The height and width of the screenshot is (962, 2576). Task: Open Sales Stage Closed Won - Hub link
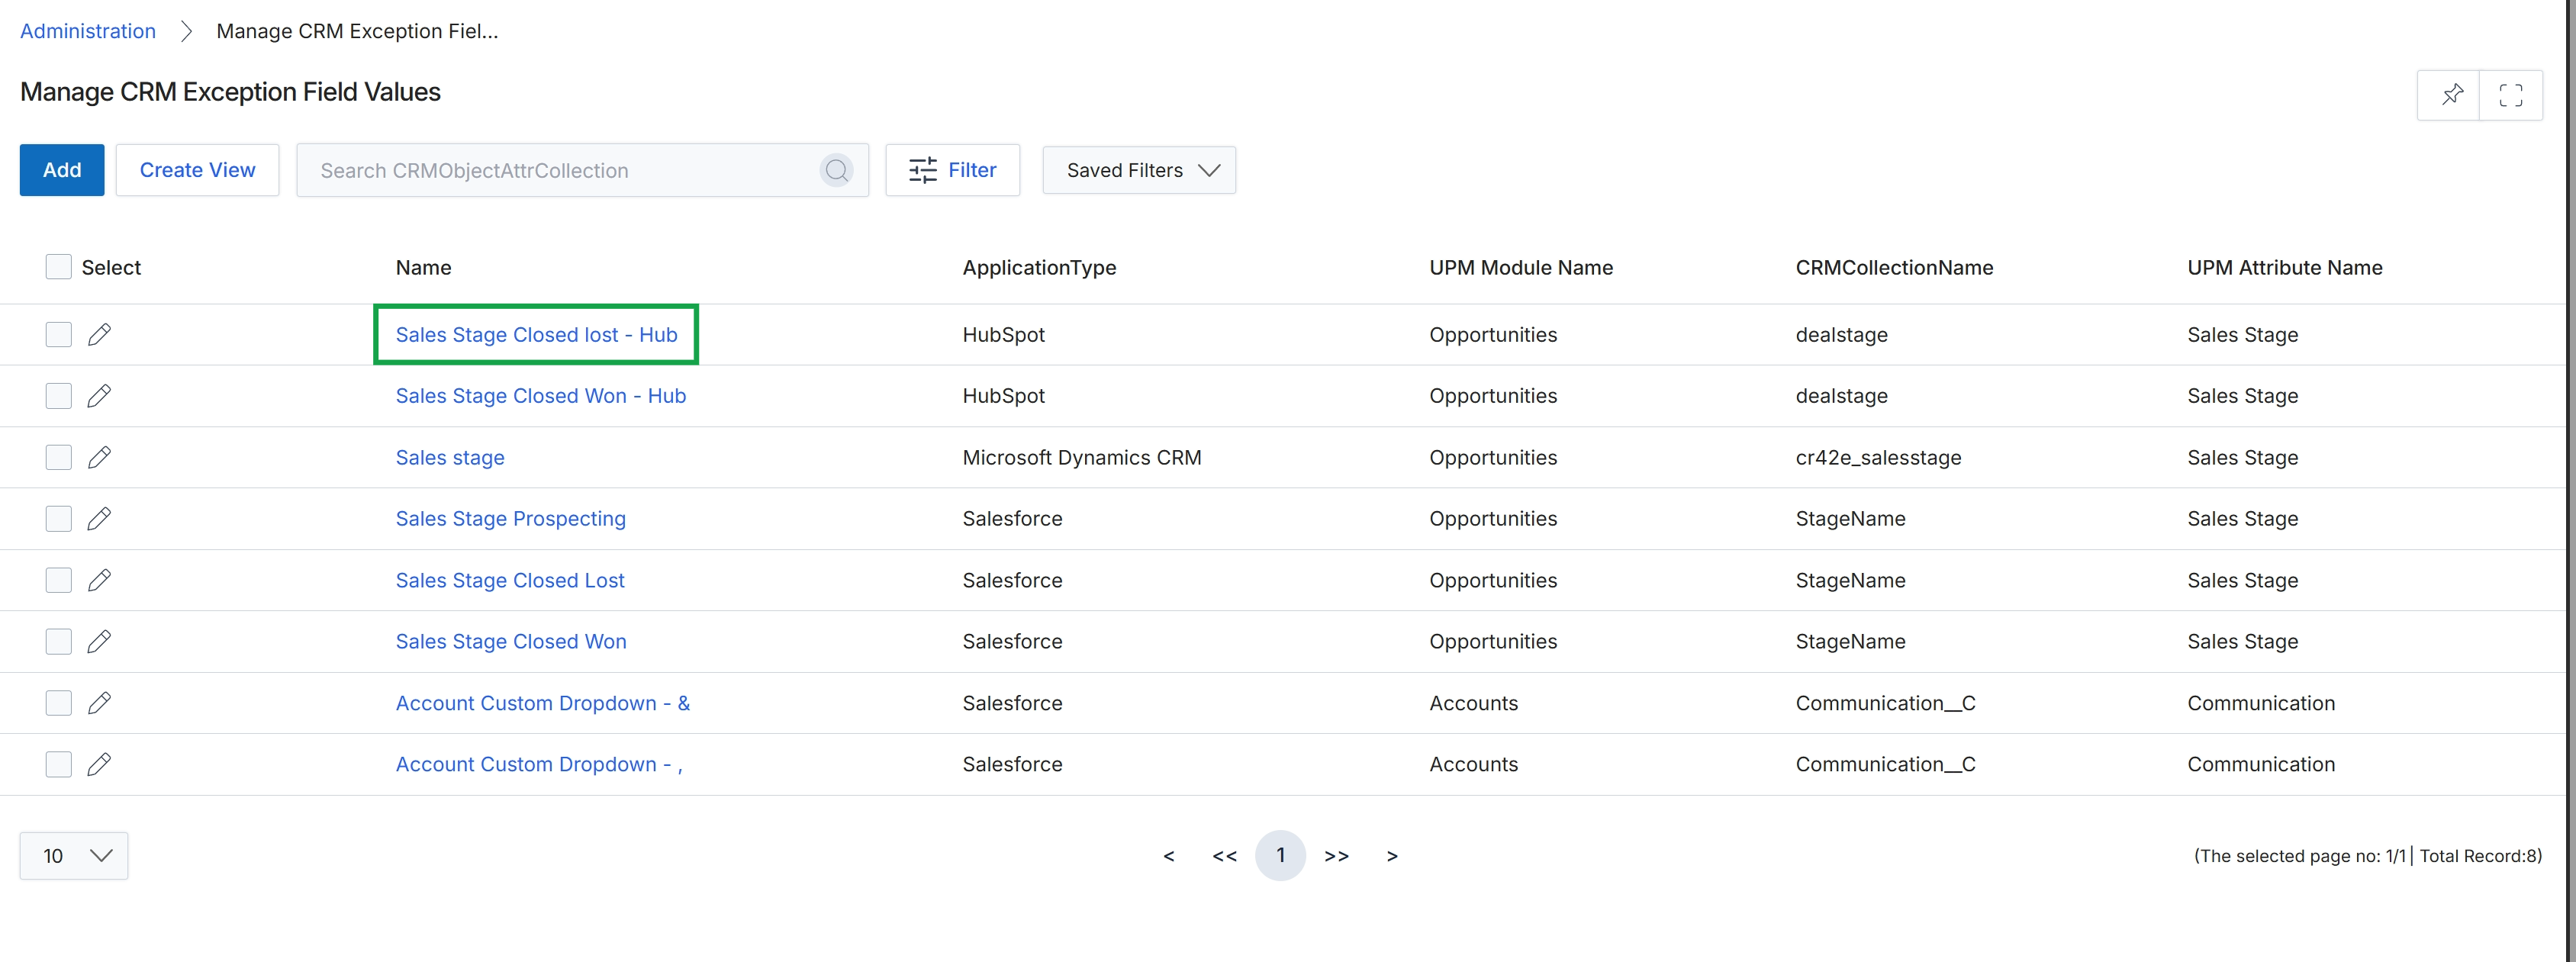coord(541,396)
